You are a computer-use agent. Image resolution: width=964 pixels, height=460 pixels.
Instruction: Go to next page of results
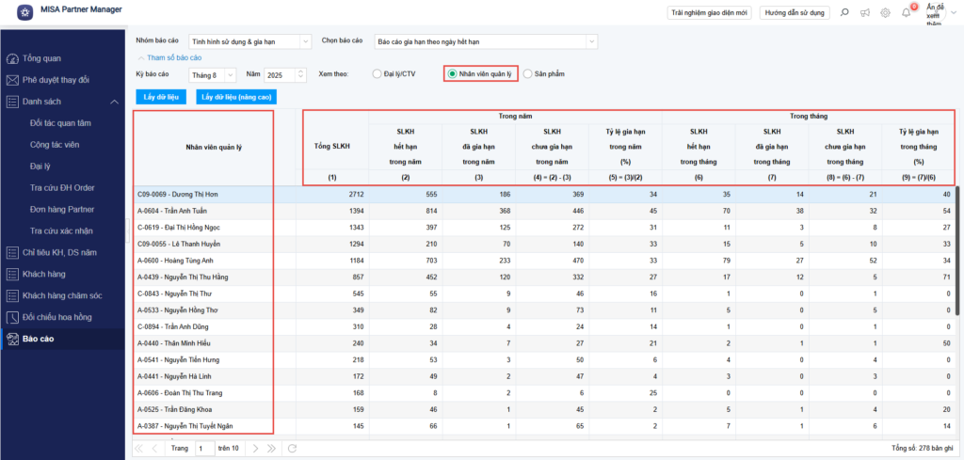pyautogui.click(x=254, y=449)
